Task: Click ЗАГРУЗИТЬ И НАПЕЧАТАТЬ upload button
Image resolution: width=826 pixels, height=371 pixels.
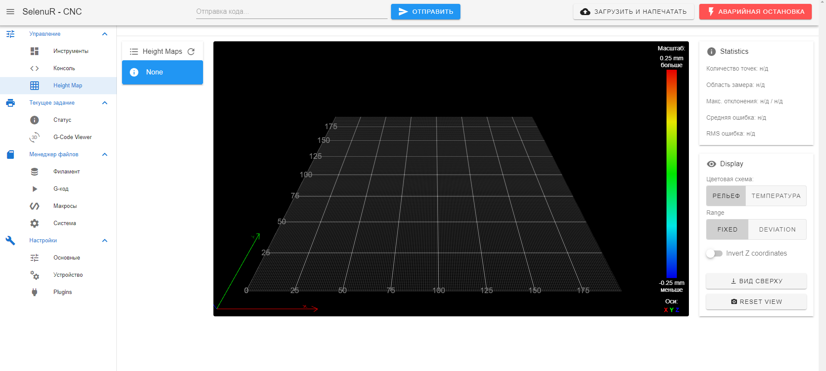Action: [633, 12]
